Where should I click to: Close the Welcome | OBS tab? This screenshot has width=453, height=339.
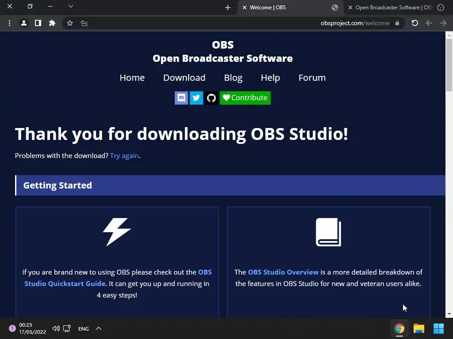coord(244,8)
